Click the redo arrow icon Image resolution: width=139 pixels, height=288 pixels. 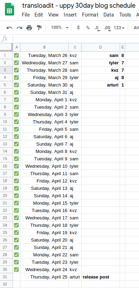[19, 28]
